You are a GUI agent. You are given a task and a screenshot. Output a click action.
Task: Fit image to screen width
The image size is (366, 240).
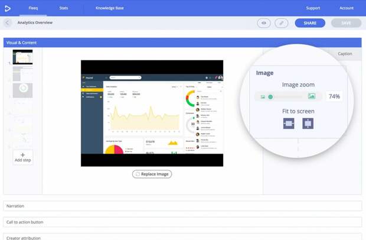(289, 124)
